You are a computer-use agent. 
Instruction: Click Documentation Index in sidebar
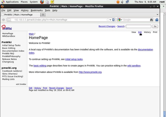(13, 51)
